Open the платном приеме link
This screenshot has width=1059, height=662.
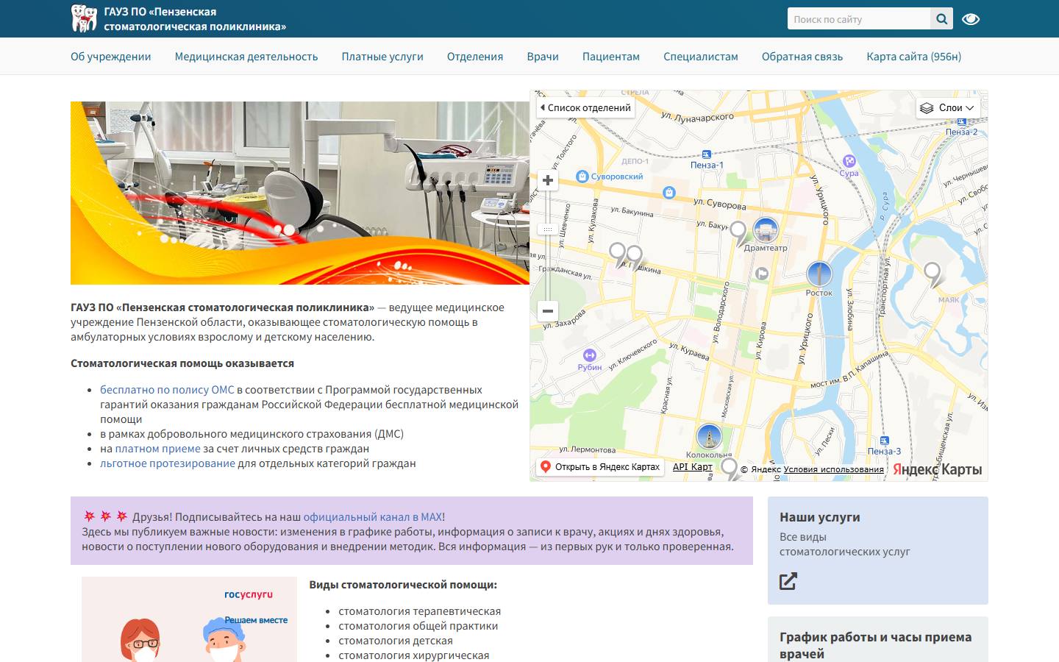(157, 449)
